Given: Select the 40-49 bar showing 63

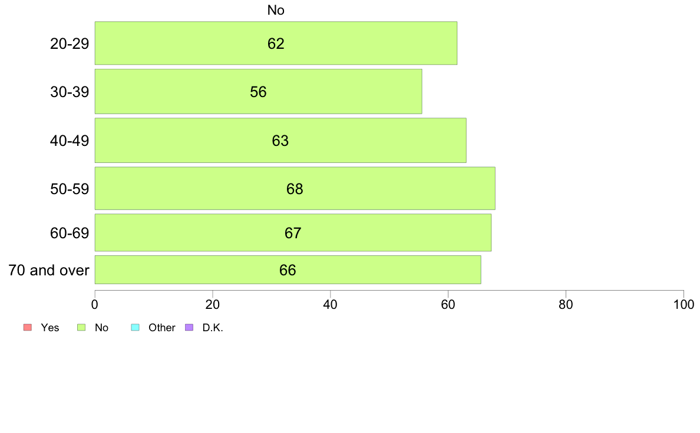Looking at the screenshot, I should pos(280,141).
